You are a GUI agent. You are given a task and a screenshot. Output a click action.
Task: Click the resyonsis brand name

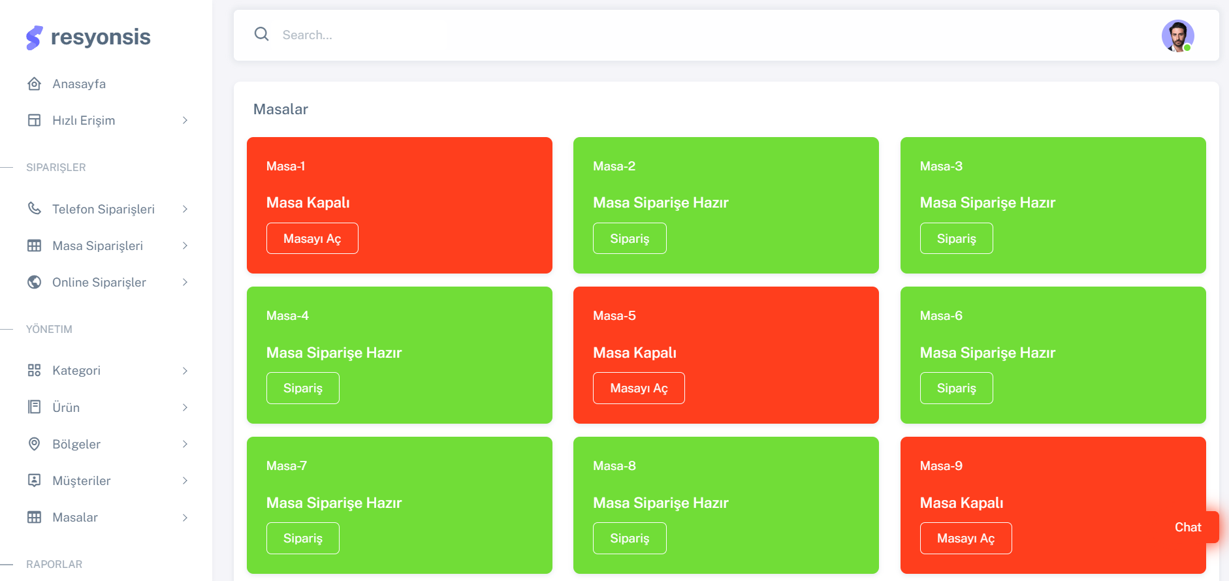(x=101, y=37)
